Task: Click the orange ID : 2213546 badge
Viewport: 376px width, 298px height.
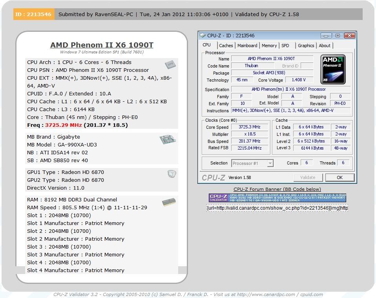Action: tap(33, 14)
